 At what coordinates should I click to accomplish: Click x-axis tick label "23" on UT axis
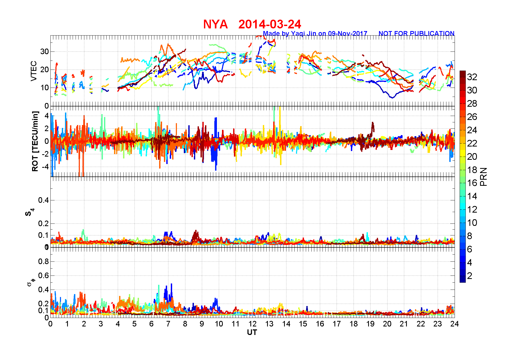438,324
